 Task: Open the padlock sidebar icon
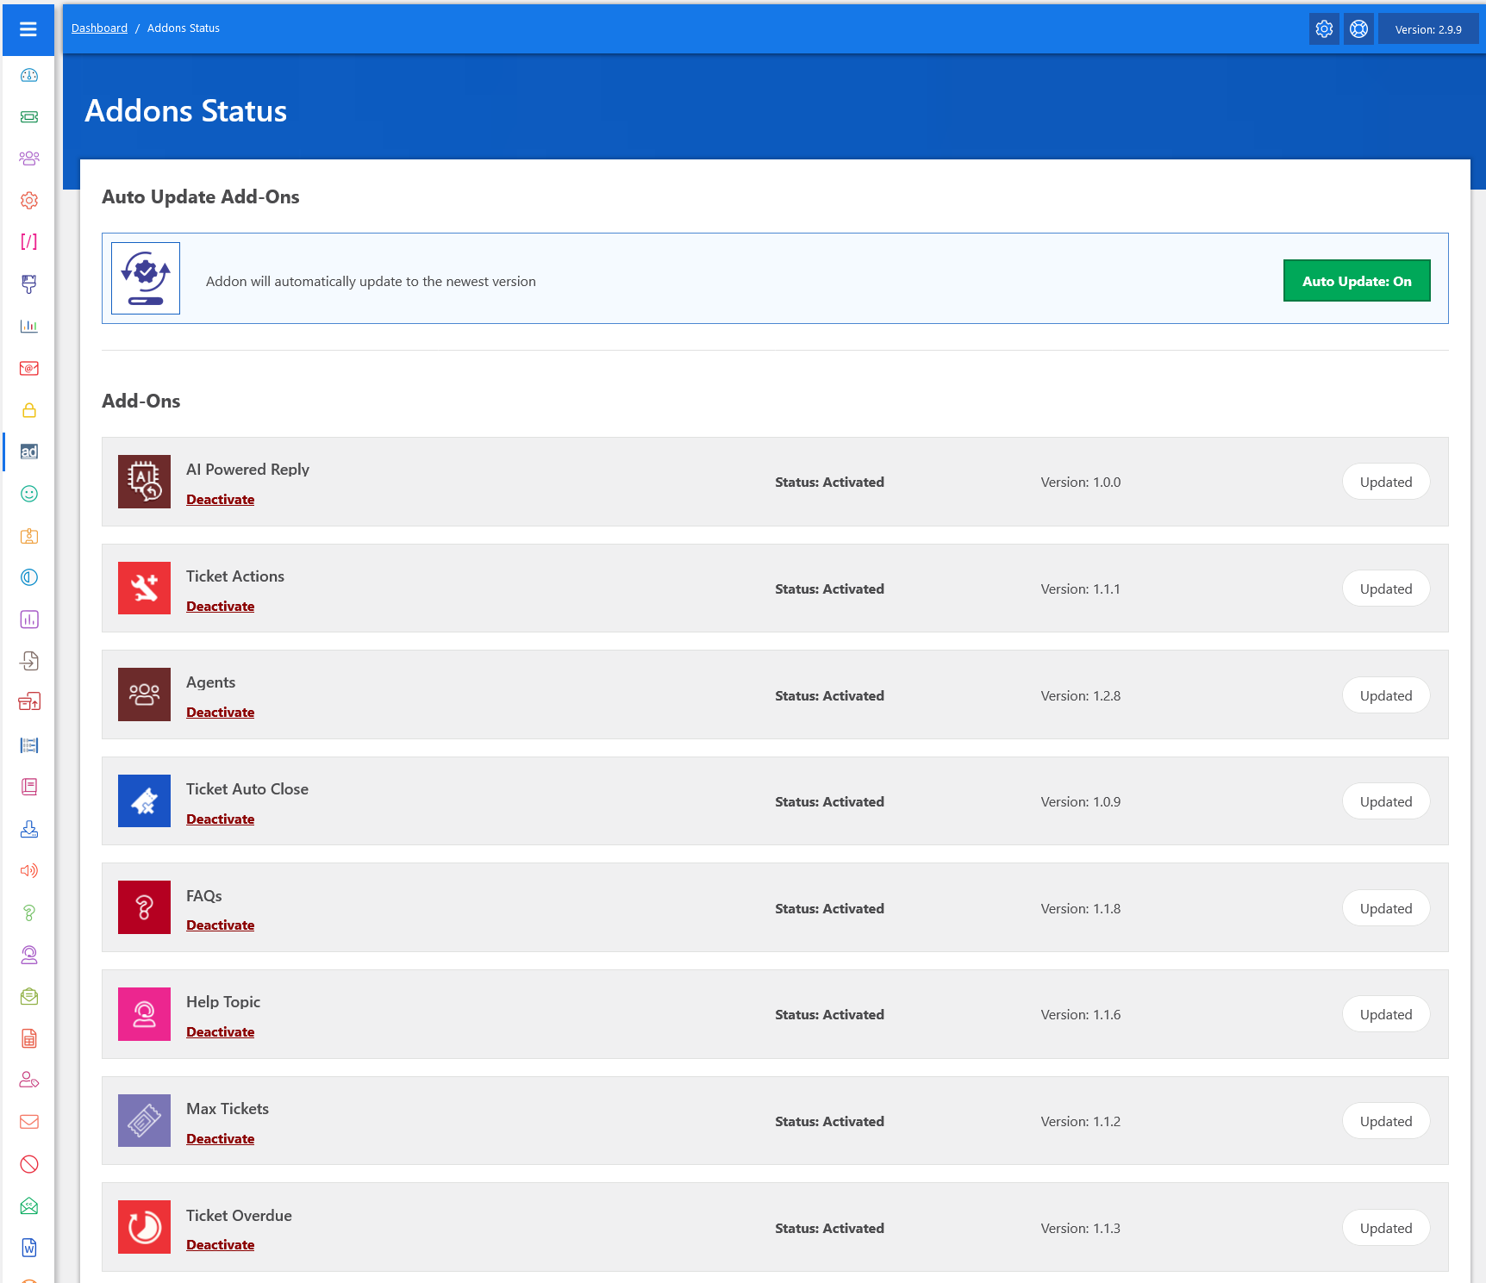tap(29, 410)
